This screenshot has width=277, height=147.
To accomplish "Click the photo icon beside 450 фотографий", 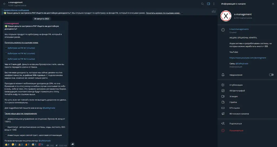I will coord(223,91).
